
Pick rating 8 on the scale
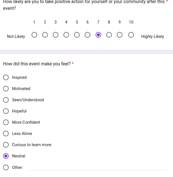click(x=109, y=35)
